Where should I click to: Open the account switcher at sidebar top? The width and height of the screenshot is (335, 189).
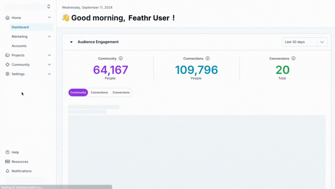49,7
